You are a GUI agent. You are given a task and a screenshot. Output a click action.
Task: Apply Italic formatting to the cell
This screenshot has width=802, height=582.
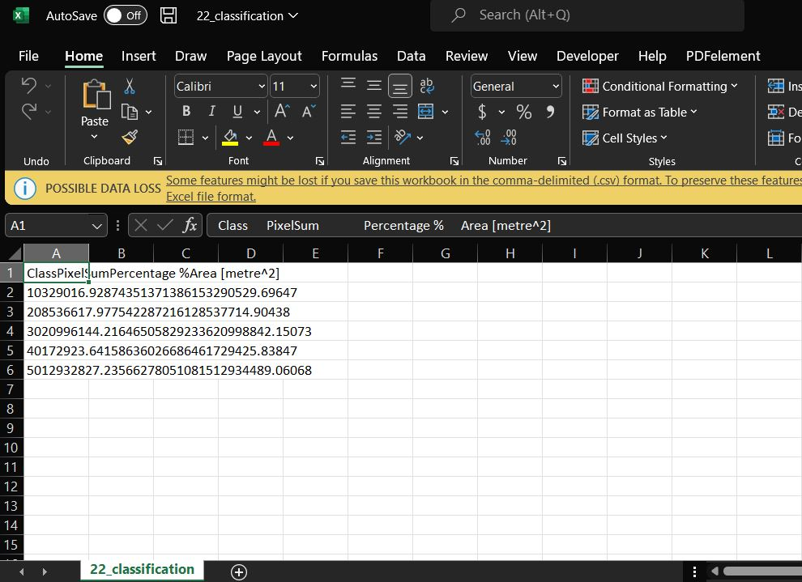click(212, 112)
